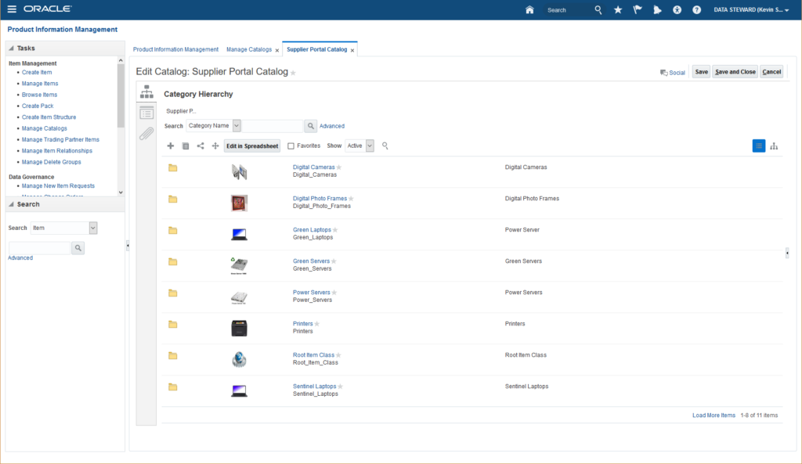This screenshot has height=464, width=802.
Task: Click the magnifier icon next to Show
Action: pyautogui.click(x=385, y=146)
